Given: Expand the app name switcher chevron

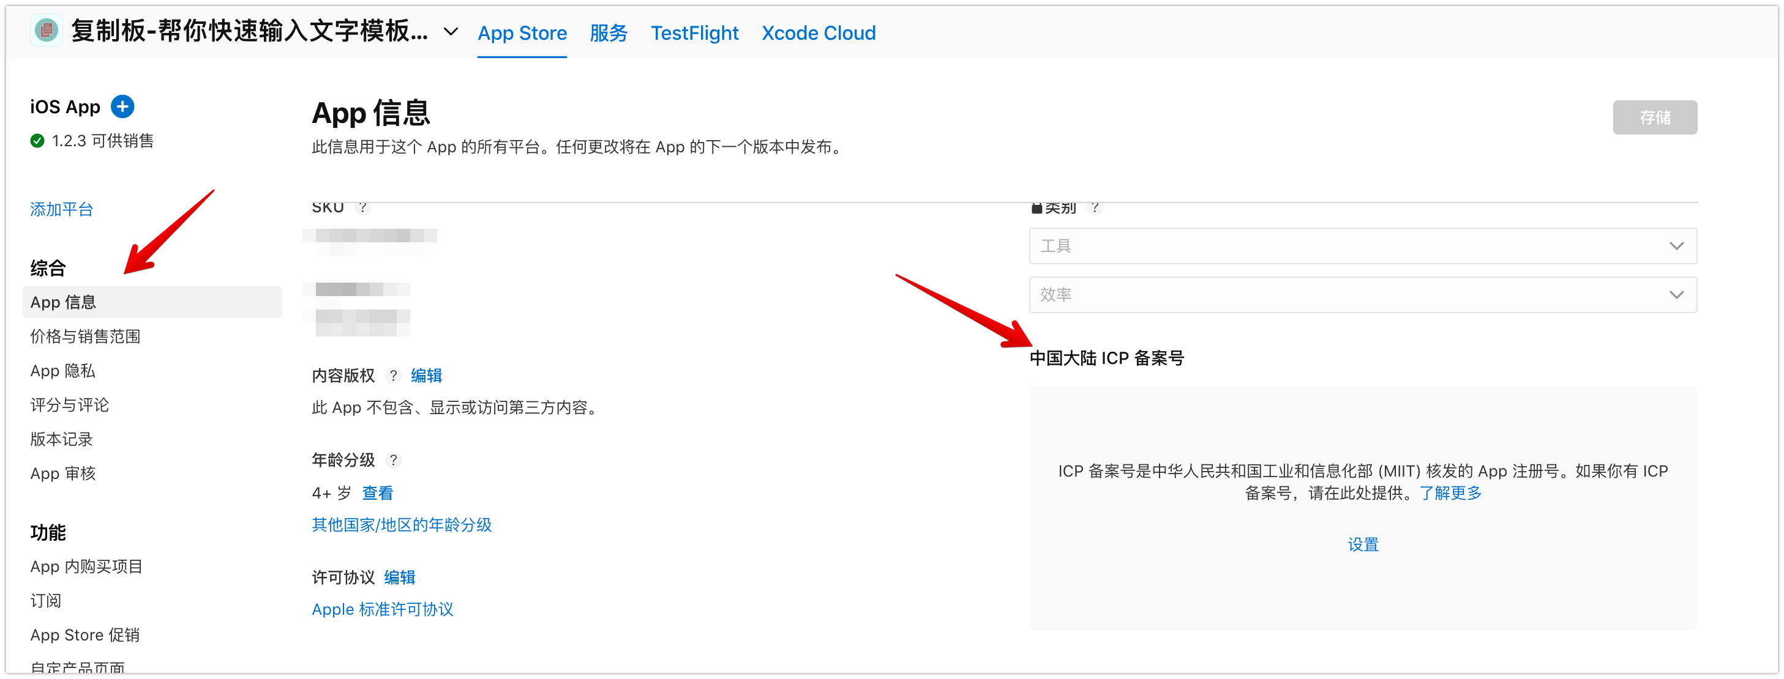Looking at the screenshot, I should (x=451, y=32).
